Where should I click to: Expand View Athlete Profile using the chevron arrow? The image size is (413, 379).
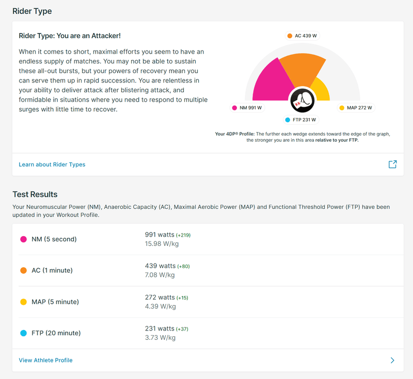coord(392,360)
